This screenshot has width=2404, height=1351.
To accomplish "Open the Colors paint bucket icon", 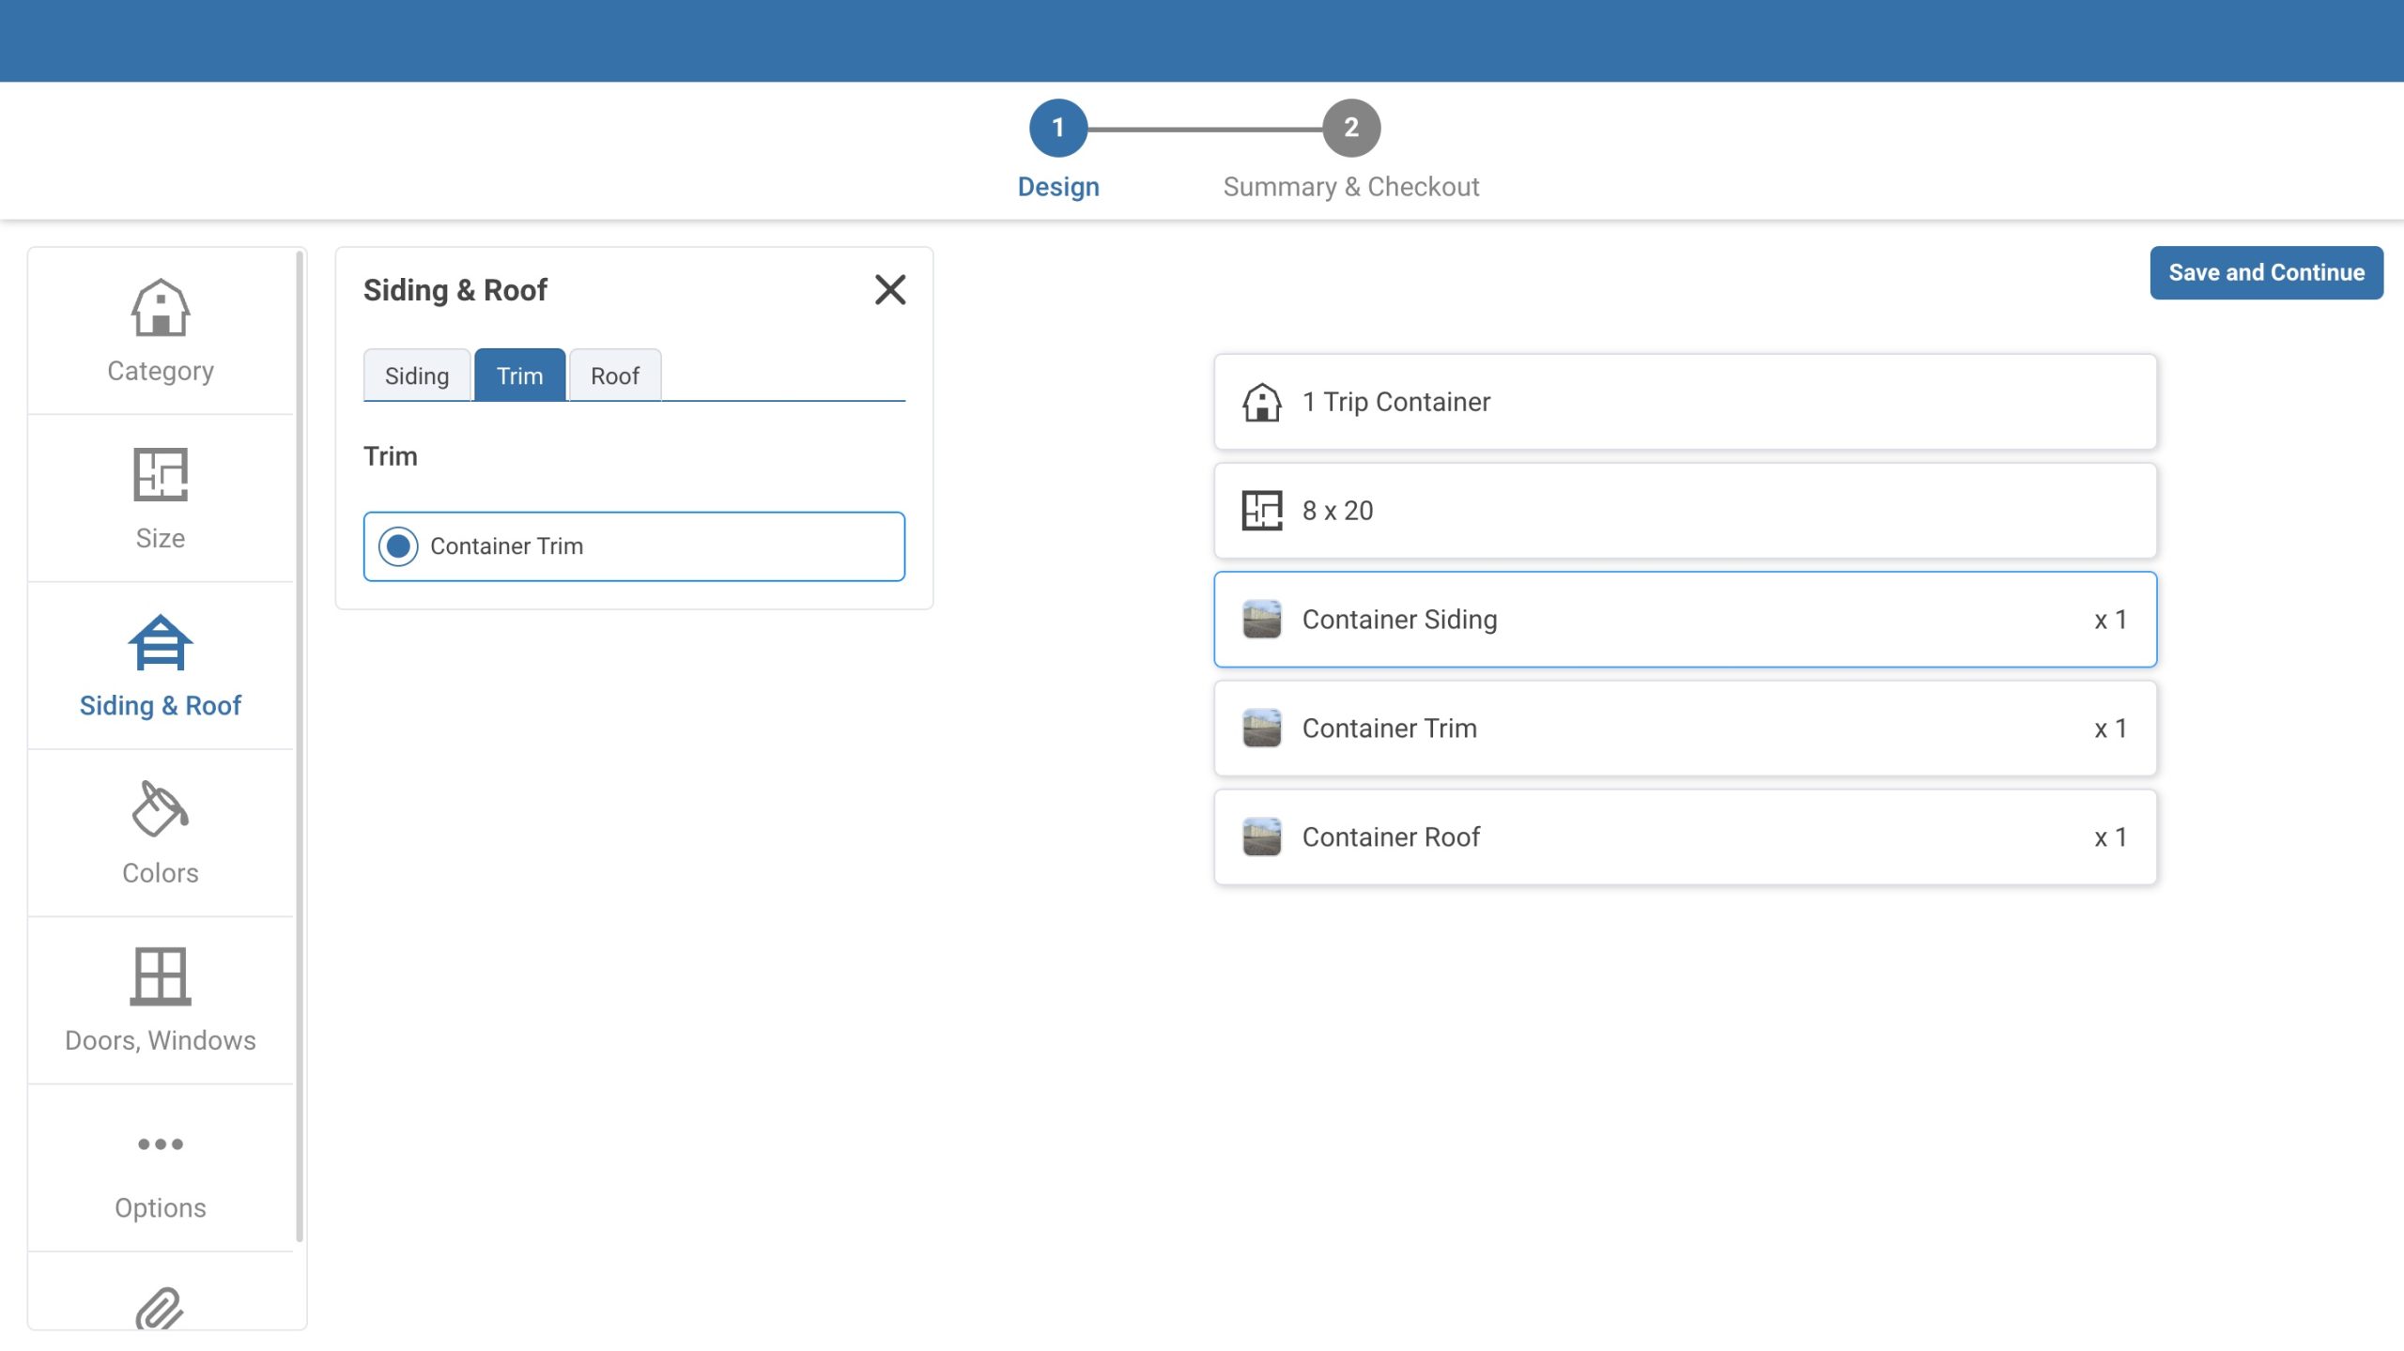I will [160, 809].
